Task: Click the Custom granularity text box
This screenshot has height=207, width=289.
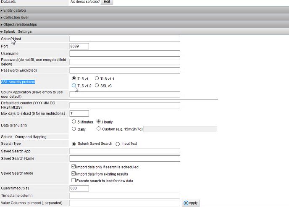Action: coord(180,129)
